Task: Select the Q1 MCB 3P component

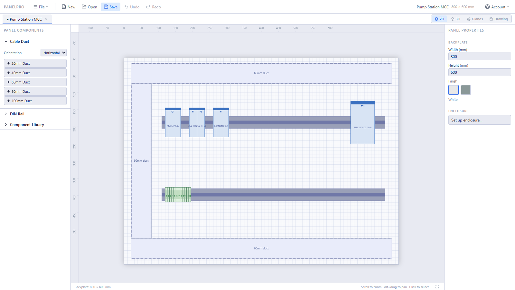Action: (x=173, y=122)
